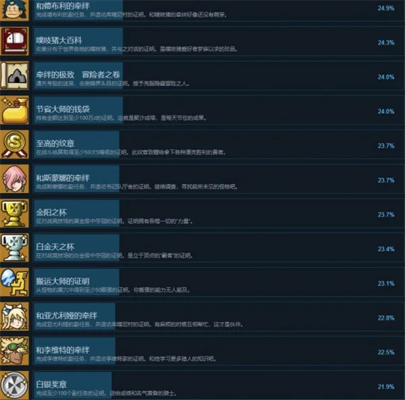Click the 白银奖章 silver medal icon

click(14, 386)
